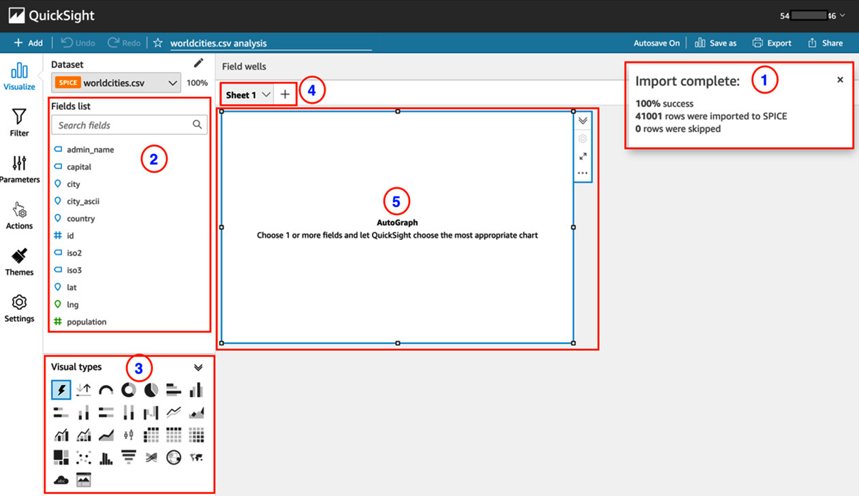Image resolution: width=859 pixels, height=496 pixels.
Task: Select the Line chart visual type
Action: click(174, 412)
